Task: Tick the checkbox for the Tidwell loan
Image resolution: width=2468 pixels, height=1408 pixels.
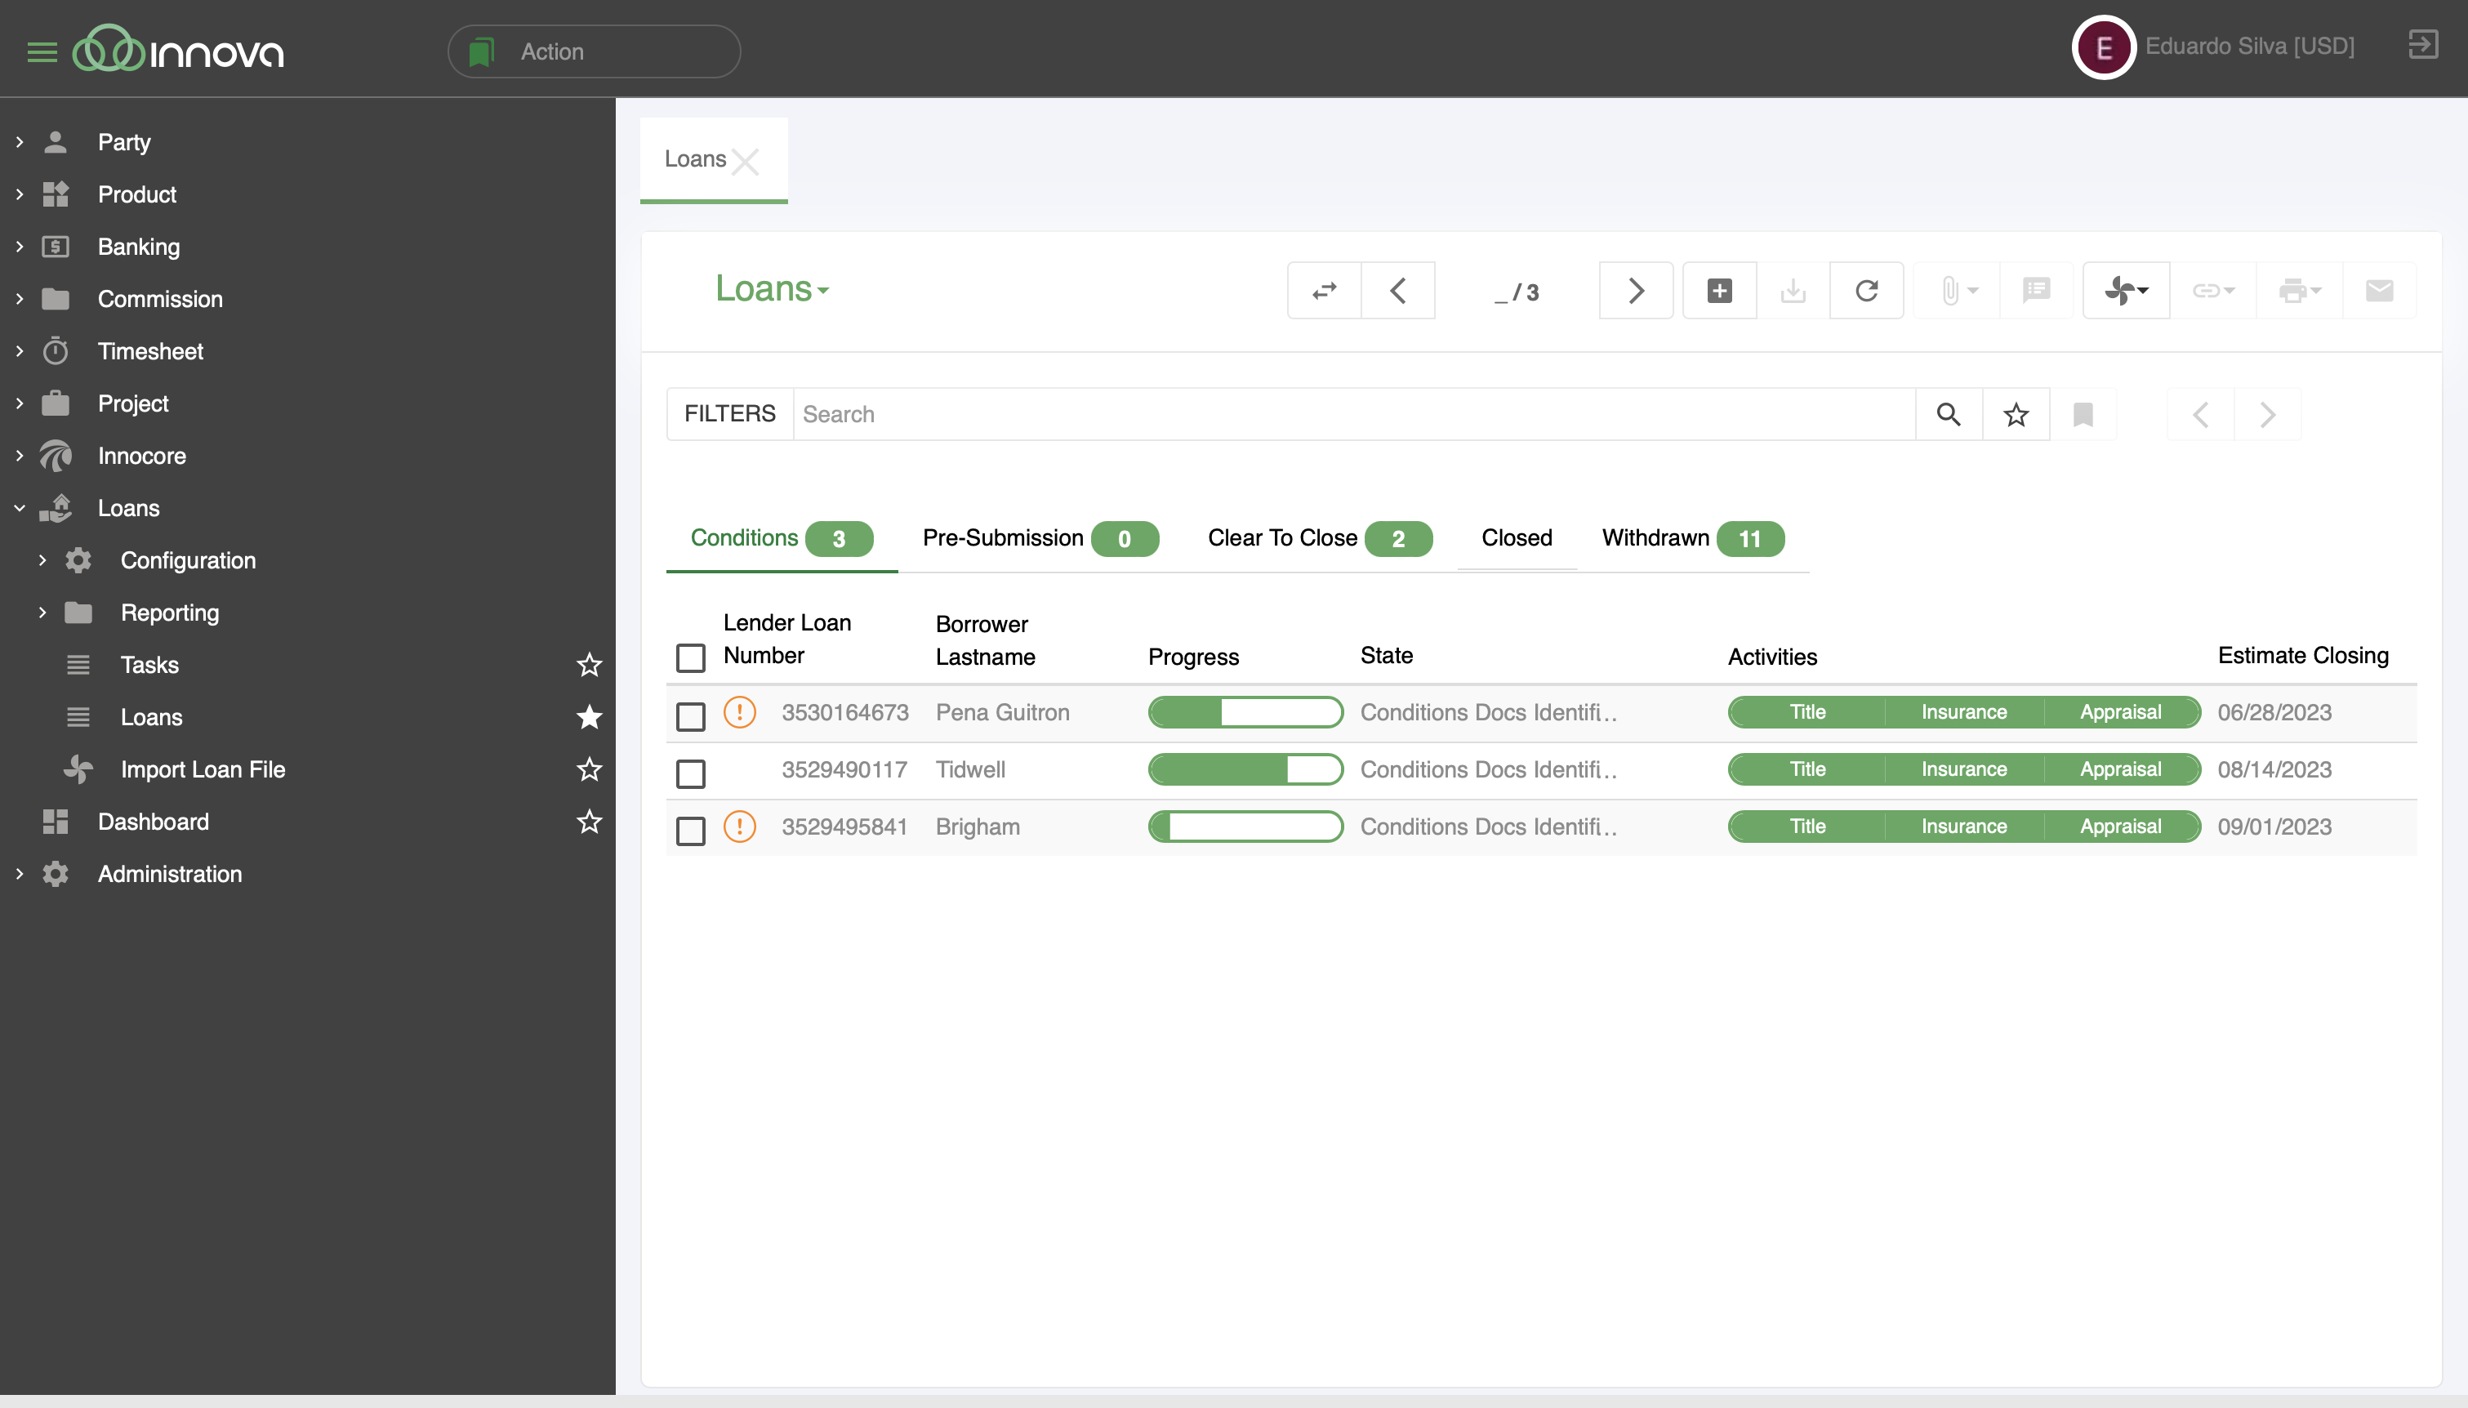Action: 690,773
